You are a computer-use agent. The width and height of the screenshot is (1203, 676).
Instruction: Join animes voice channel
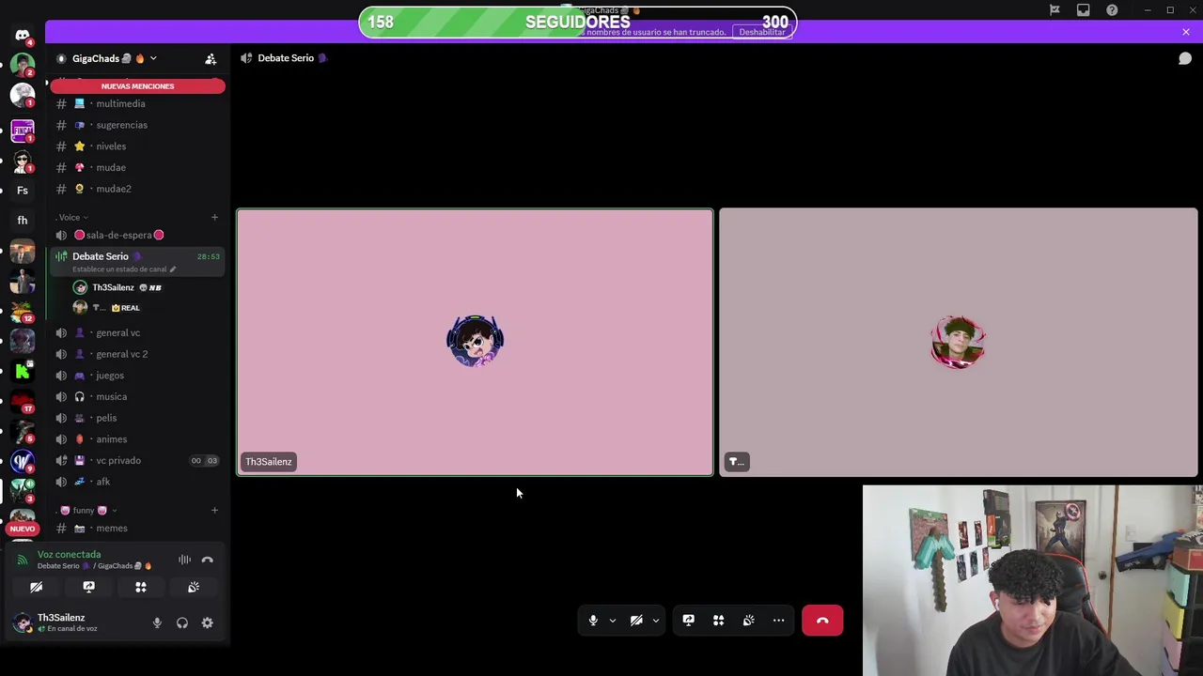tap(137, 439)
